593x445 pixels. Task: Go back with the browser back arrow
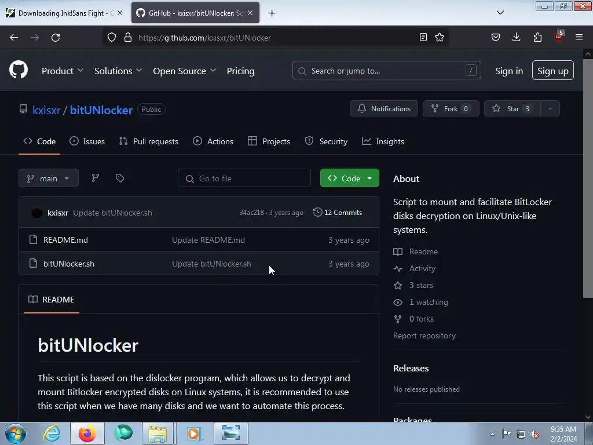pos(14,38)
